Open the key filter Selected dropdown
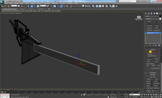Viewport: 162px width, 98px height. (x=134, y=95)
